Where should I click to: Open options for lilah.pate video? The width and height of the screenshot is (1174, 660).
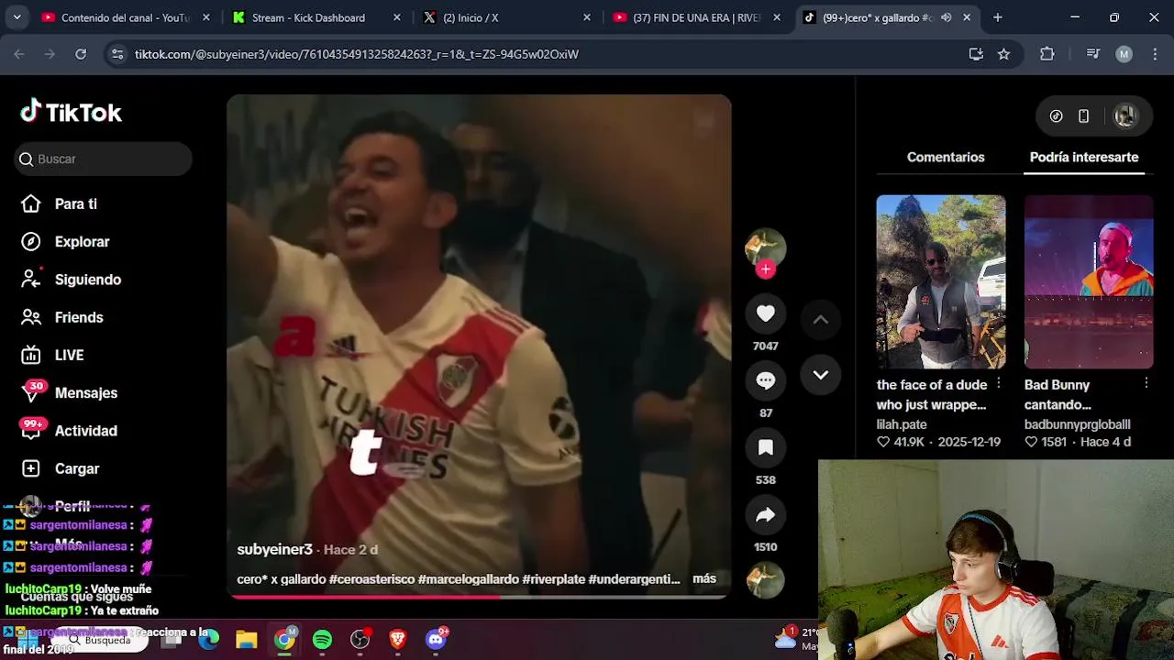tap(999, 384)
